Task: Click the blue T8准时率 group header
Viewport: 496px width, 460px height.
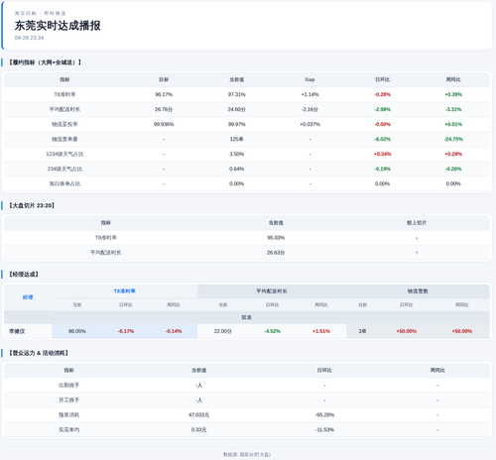Action: tap(125, 290)
